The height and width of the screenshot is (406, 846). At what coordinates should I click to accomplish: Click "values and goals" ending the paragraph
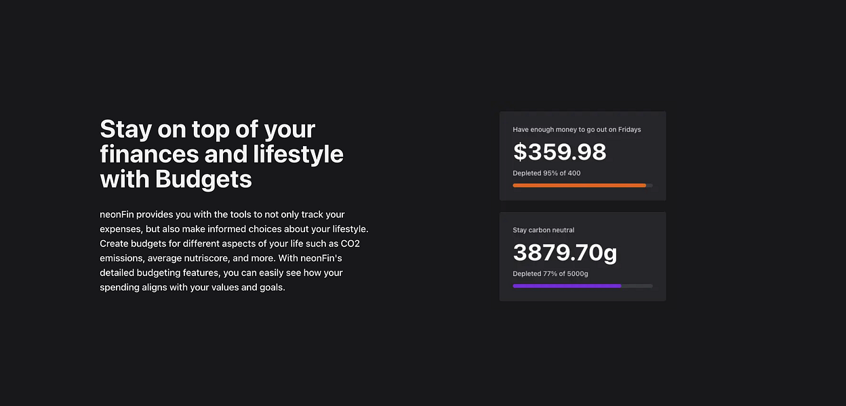pyautogui.click(x=251, y=288)
